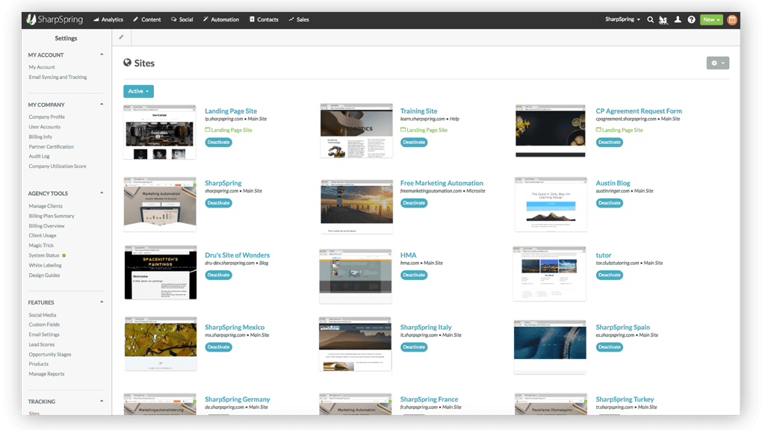Click the green System Status indicator dot
This screenshot has width=765, height=430.
click(64, 255)
